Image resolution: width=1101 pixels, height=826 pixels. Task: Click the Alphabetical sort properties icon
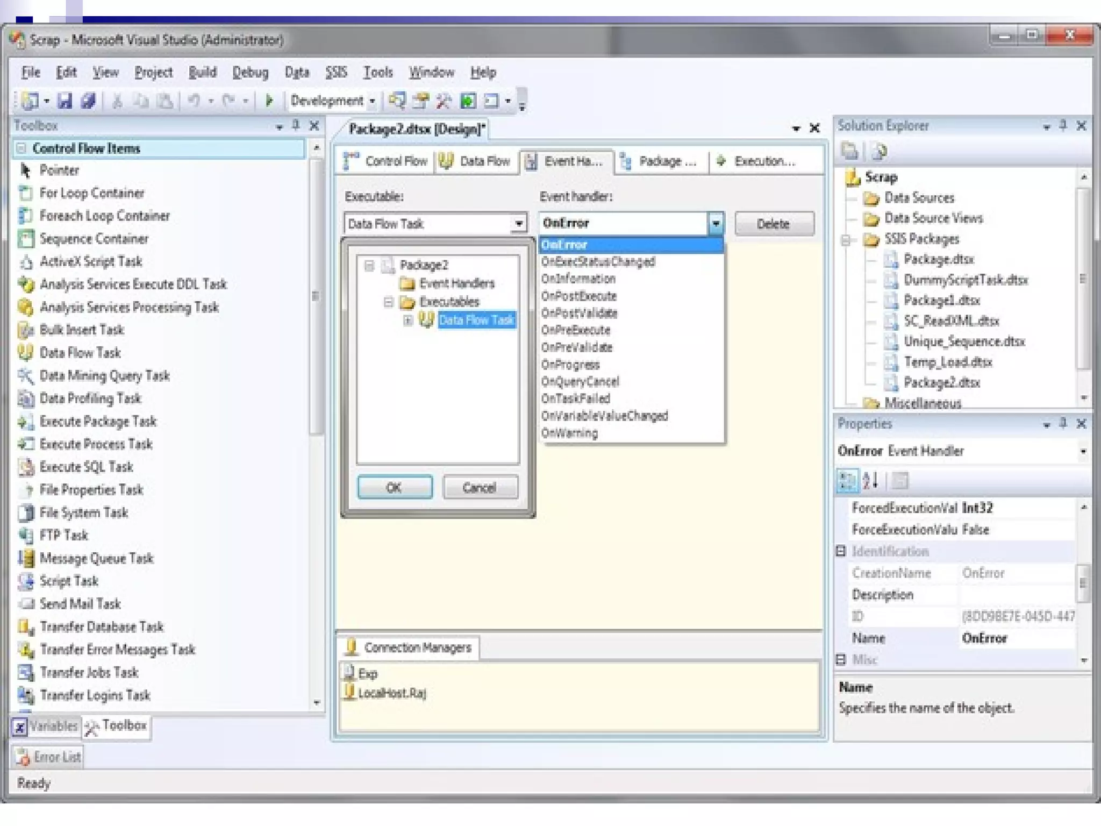point(870,480)
